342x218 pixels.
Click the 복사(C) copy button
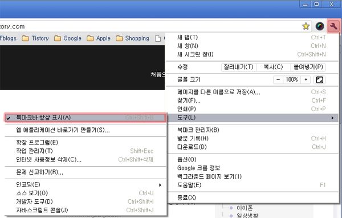273,67
